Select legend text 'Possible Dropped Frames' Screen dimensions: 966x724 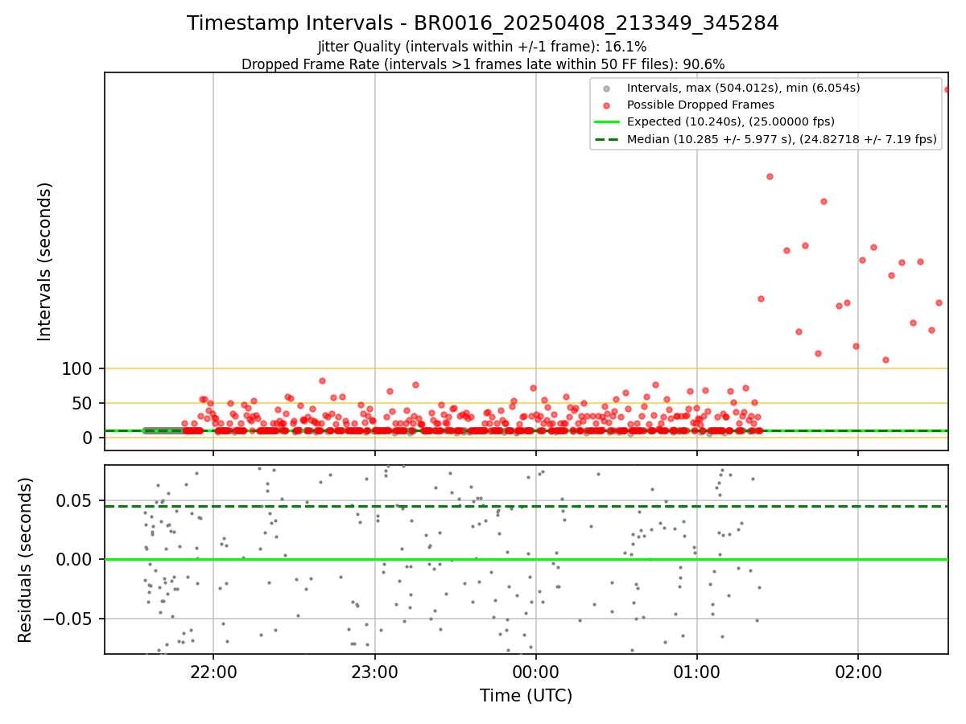click(700, 105)
